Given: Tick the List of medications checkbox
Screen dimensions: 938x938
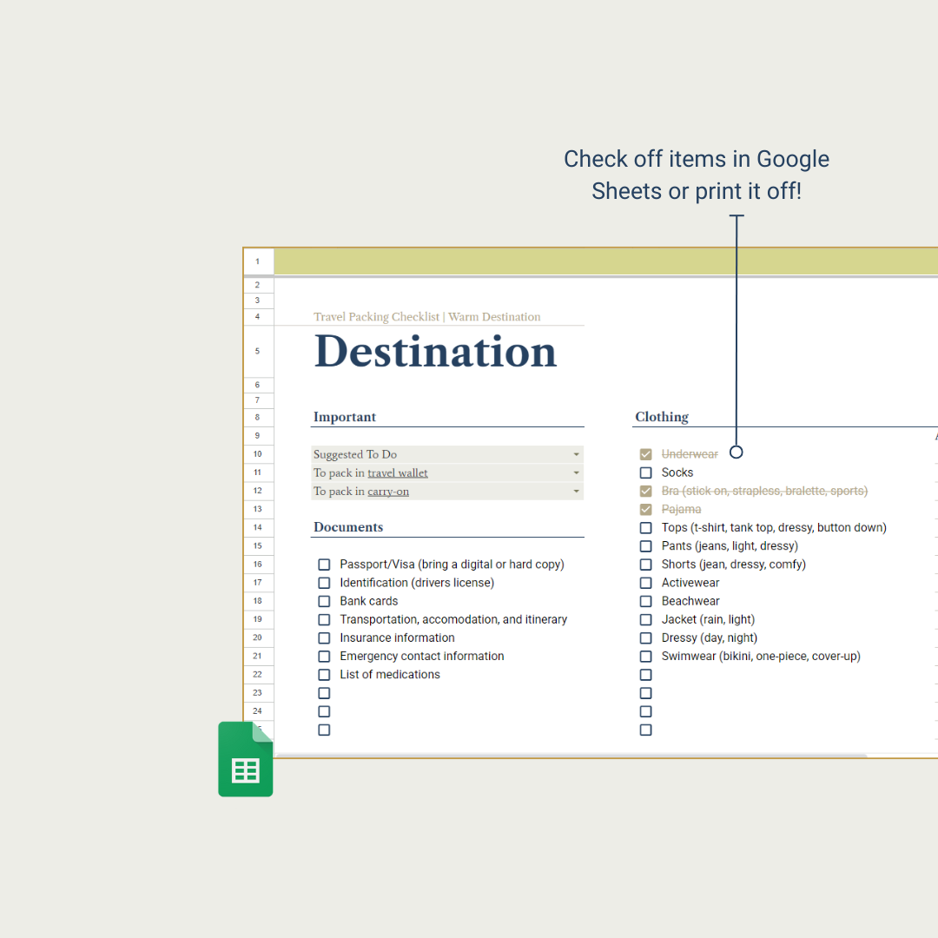Looking at the screenshot, I should 324,675.
